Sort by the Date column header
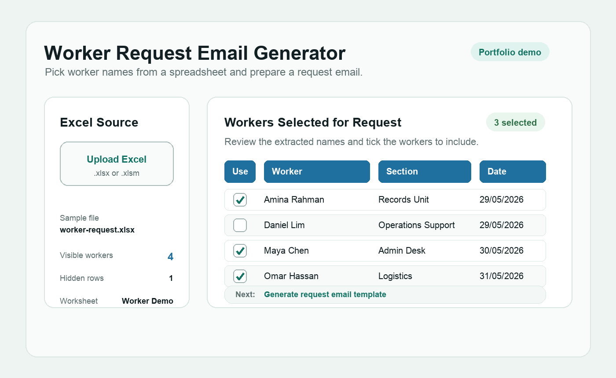The width and height of the screenshot is (616, 378). coord(513,171)
